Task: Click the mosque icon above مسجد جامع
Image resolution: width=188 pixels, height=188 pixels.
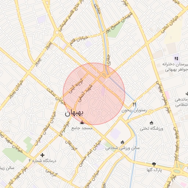Action: [x=82, y=123]
